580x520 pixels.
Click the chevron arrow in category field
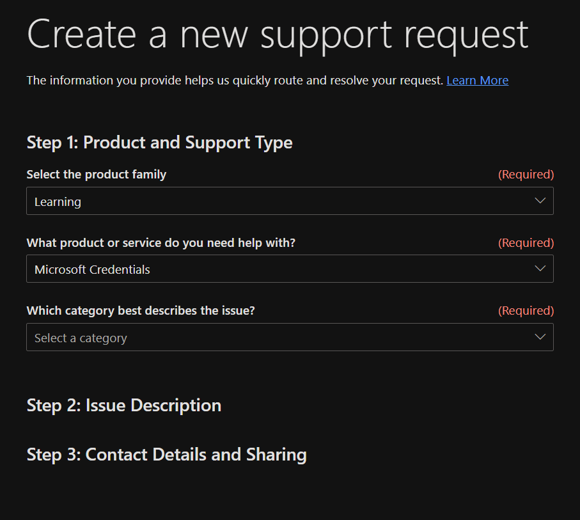point(540,337)
